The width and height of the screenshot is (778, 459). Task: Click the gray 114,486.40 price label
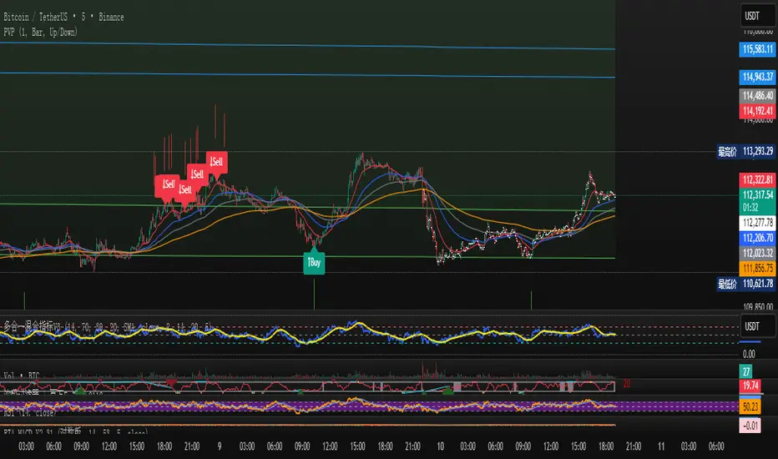(x=757, y=95)
